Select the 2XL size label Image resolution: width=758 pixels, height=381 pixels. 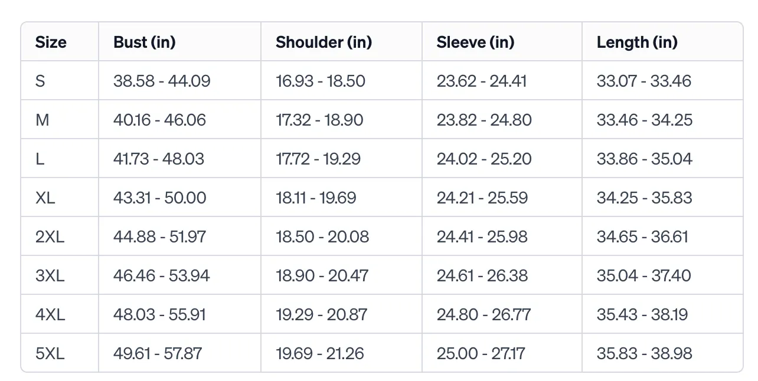click(x=50, y=237)
